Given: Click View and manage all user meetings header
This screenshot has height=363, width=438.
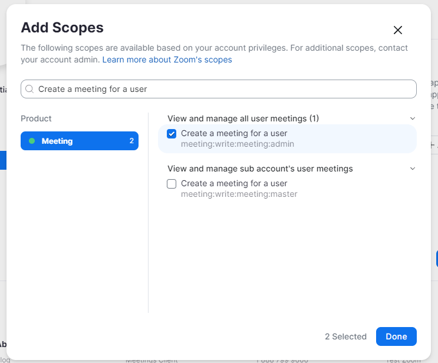Looking at the screenshot, I should pos(243,118).
